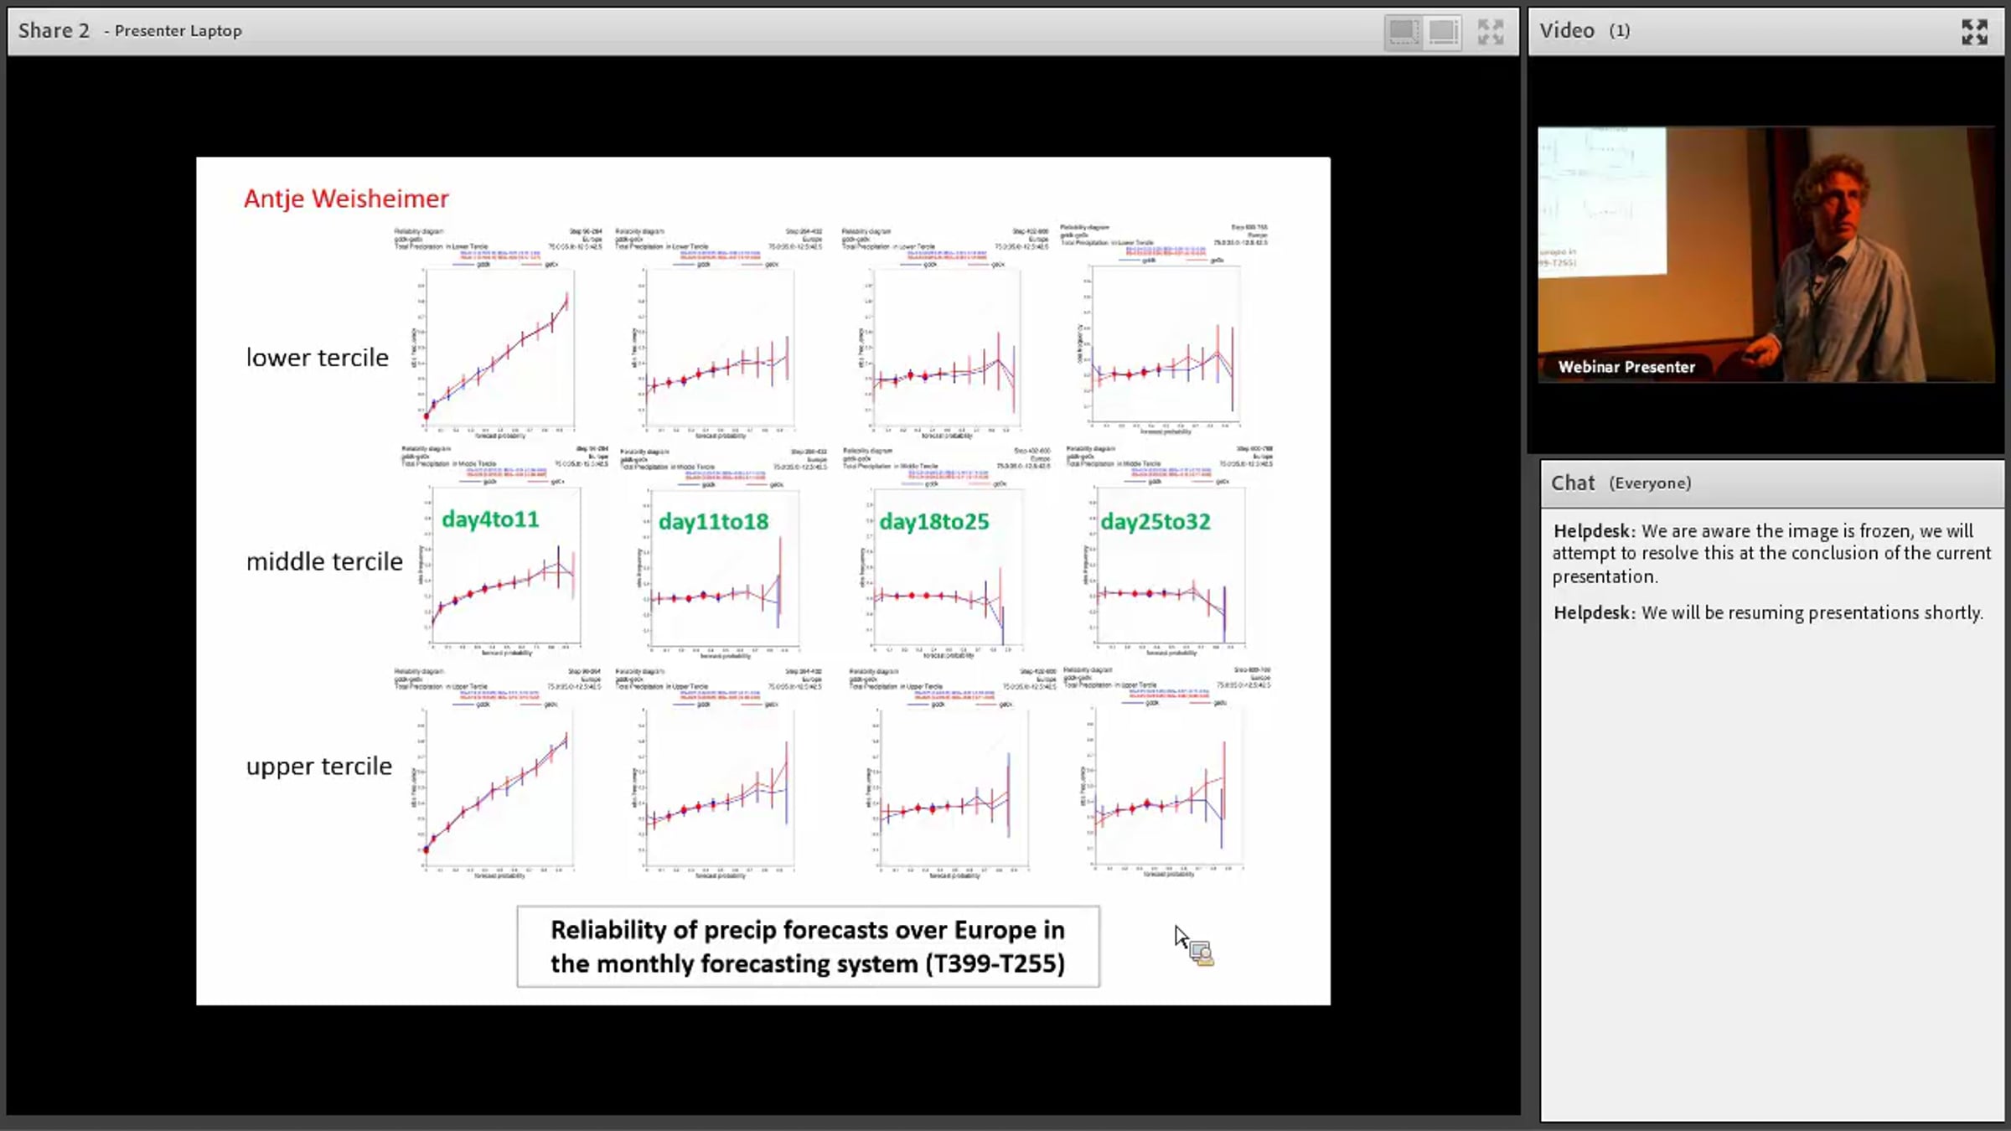Click the green 'day18to25' label
The image size is (2011, 1131).
pyautogui.click(x=933, y=522)
